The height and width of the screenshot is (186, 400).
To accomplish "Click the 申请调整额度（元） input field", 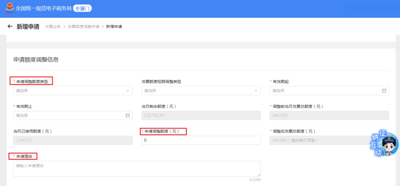I will tap(201, 140).
